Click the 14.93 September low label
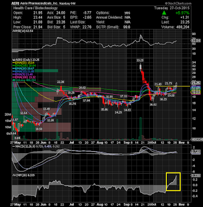 [x=128, y=110]
